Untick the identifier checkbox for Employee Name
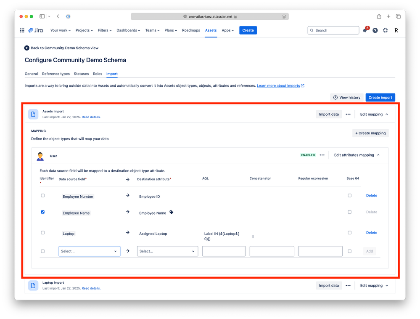420x319 pixels. [x=42, y=212]
